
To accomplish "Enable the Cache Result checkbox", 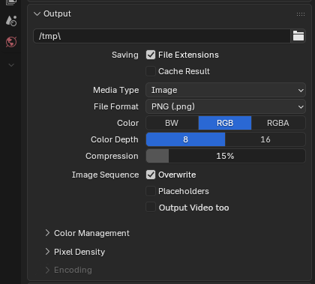I will tap(151, 71).
